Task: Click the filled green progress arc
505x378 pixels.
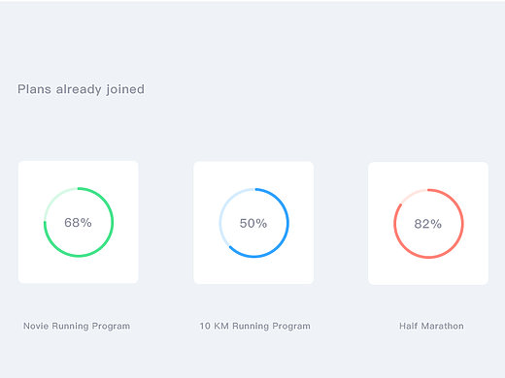Action: pyautogui.click(x=112, y=223)
